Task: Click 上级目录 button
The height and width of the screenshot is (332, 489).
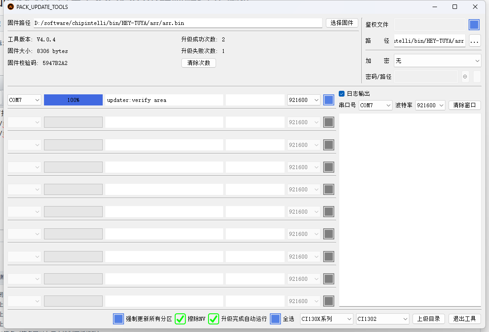Action: pyautogui.click(x=429, y=319)
